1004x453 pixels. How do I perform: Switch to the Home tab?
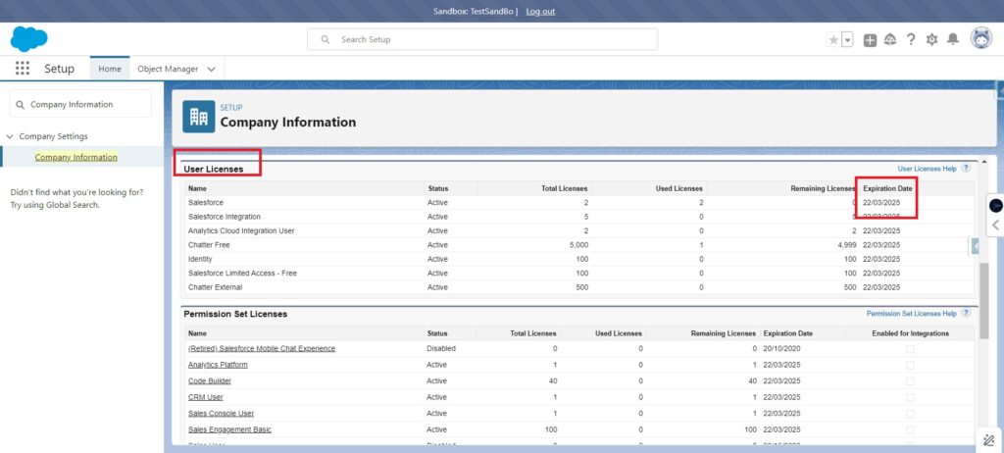click(x=110, y=69)
